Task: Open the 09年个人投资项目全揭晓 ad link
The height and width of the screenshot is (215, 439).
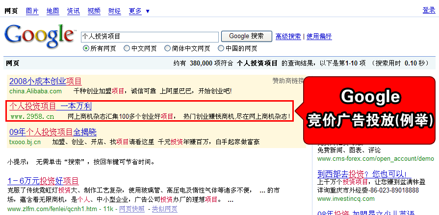Action: (x=53, y=132)
